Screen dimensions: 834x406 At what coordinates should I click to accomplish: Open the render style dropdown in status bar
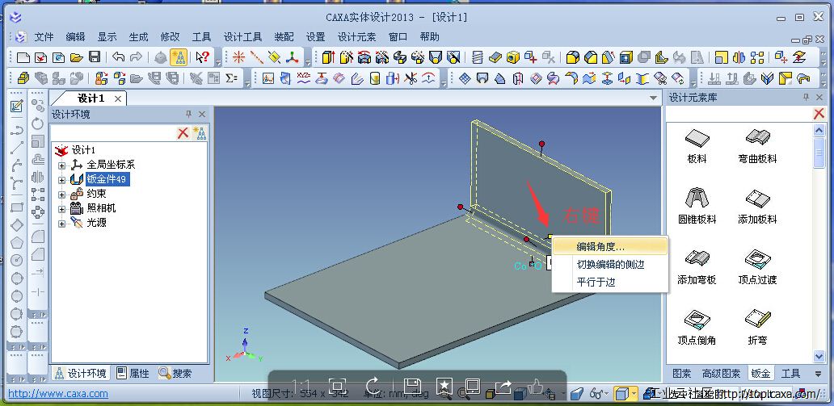tap(634, 394)
